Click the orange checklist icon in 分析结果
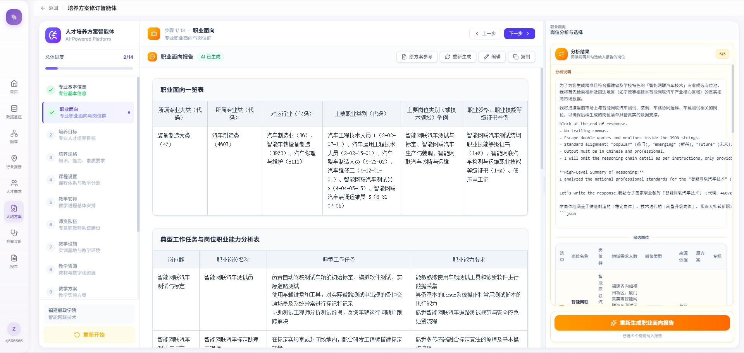Image resolution: width=744 pixels, height=353 pixels. click(x=561, y=54)
